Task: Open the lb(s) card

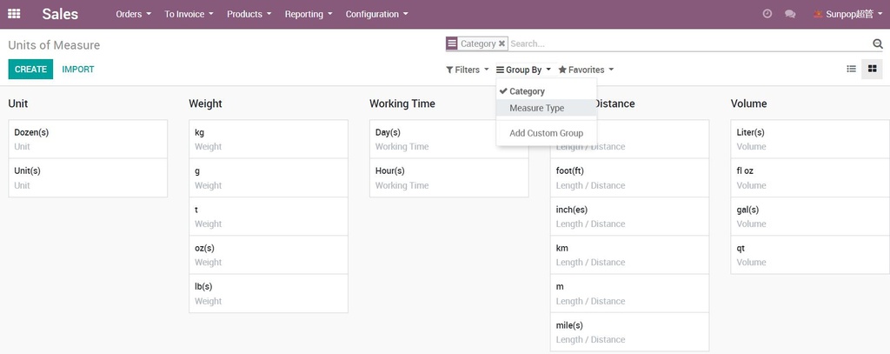Action: 269,294
